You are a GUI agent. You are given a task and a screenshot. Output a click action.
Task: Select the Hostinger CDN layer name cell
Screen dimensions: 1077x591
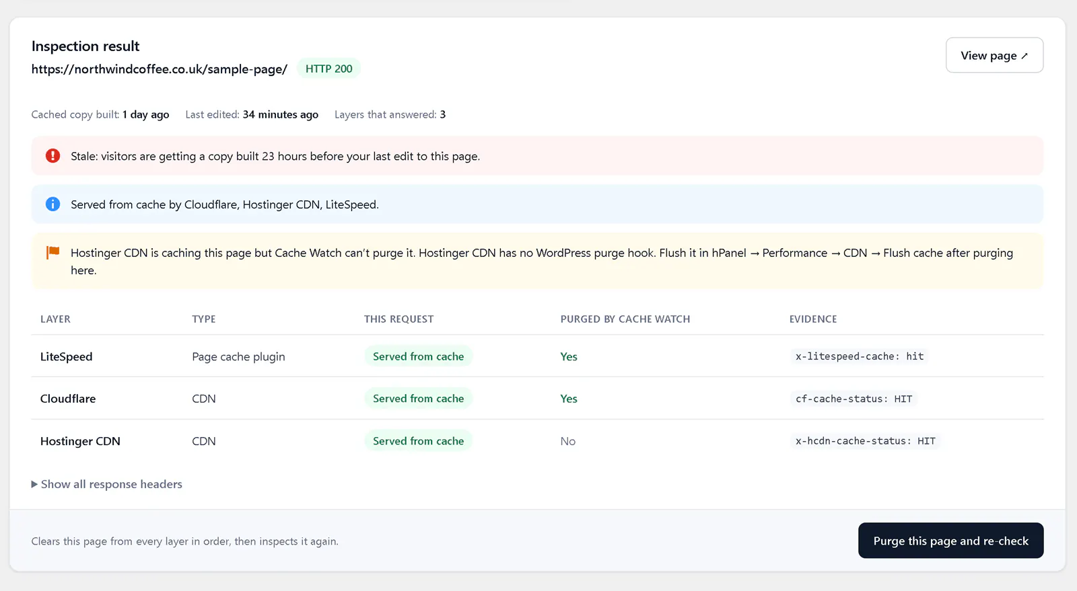[80, 441]
